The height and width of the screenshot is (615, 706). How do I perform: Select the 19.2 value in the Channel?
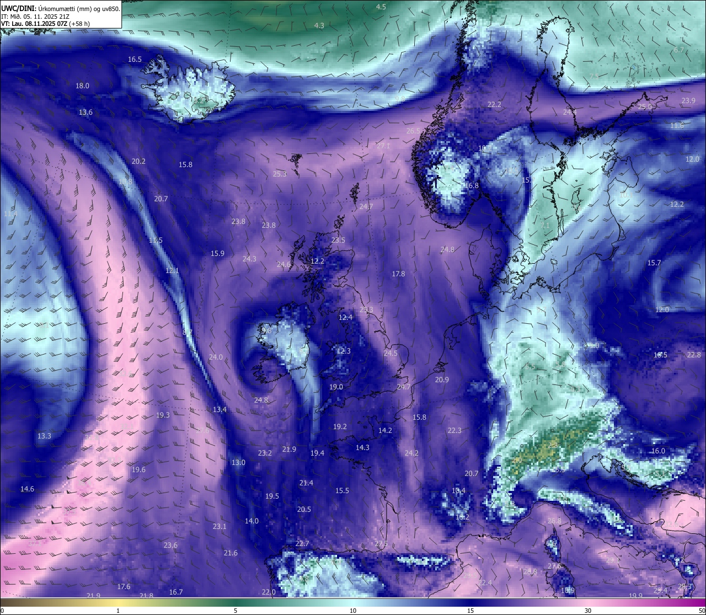340,427
